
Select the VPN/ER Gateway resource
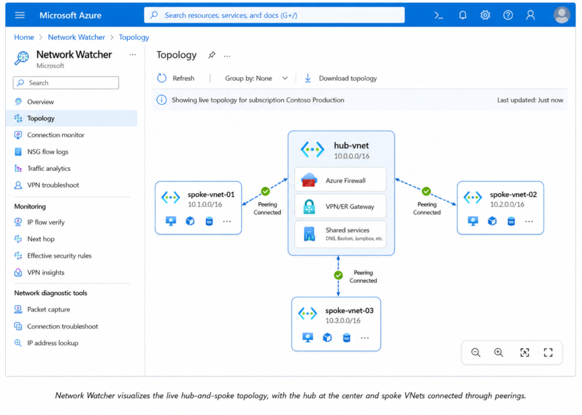click(x=340, y=206)
